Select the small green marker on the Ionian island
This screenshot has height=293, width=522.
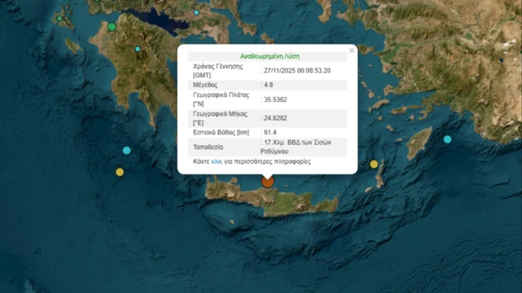(x=59, y=18)
